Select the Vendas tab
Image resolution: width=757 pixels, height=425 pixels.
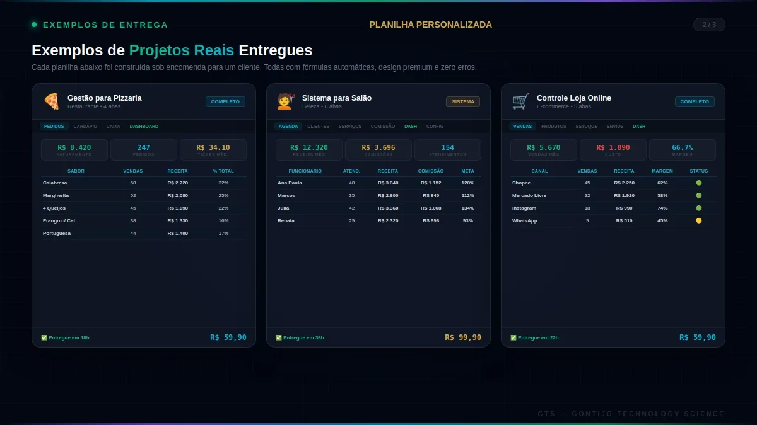[522, 126]
